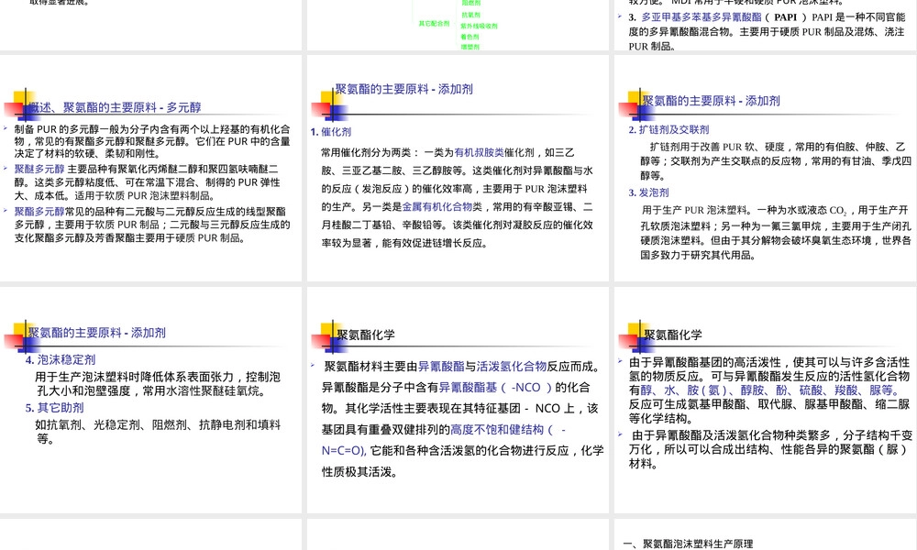The height and width of the screenshot is (550, 917).
Task: Open the slide titled 概述、聚氨酯的主要原料 - 多元醇
Action: (x=151, y=169)
